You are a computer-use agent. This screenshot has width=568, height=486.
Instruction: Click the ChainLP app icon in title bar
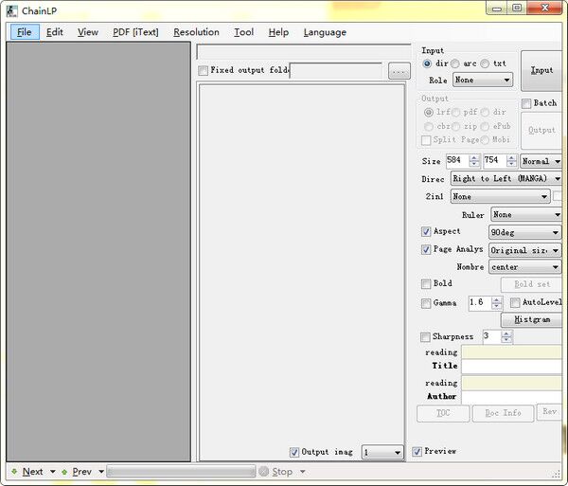click(x=11, y=9)
